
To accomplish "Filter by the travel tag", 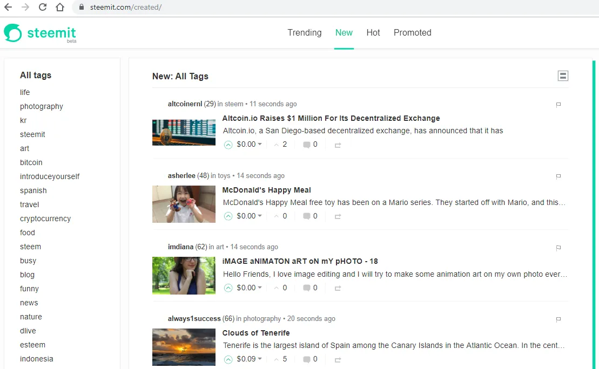I will (x=29, y=205).
